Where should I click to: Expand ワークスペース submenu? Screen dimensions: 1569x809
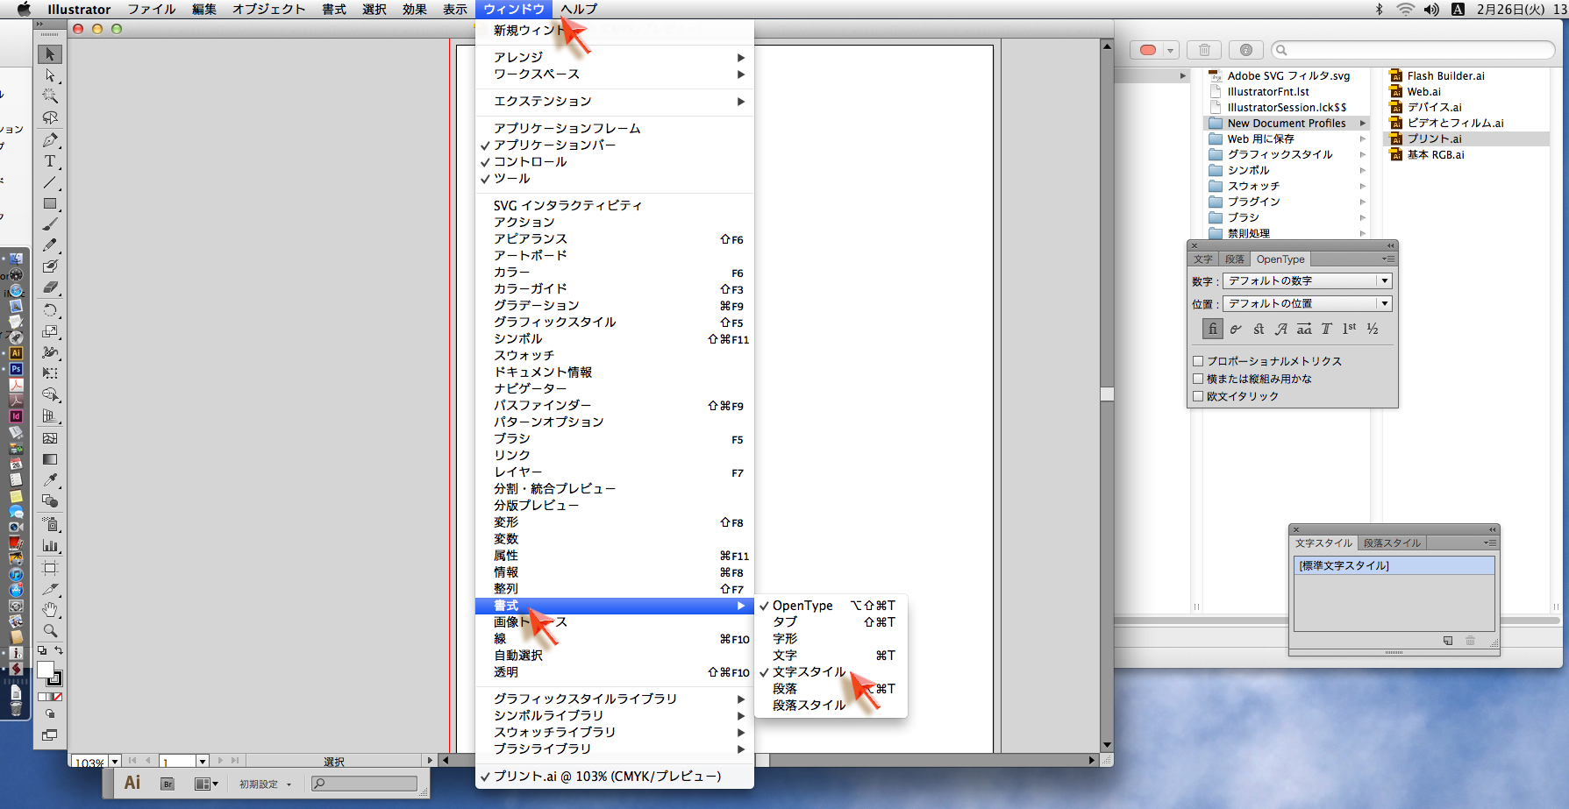(614, 75)
